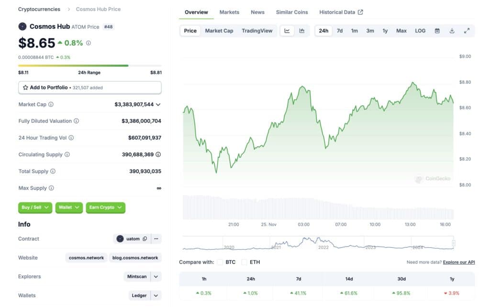The width and height of the screenshot is (490, 307).
Task: Click the right handle of chart navigator
Action: click(454, 243)
